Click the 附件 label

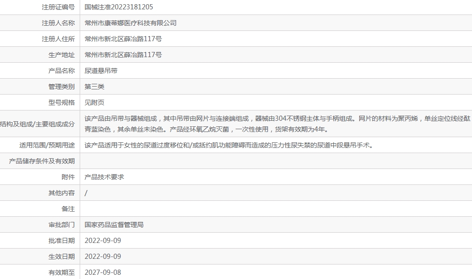68,177
